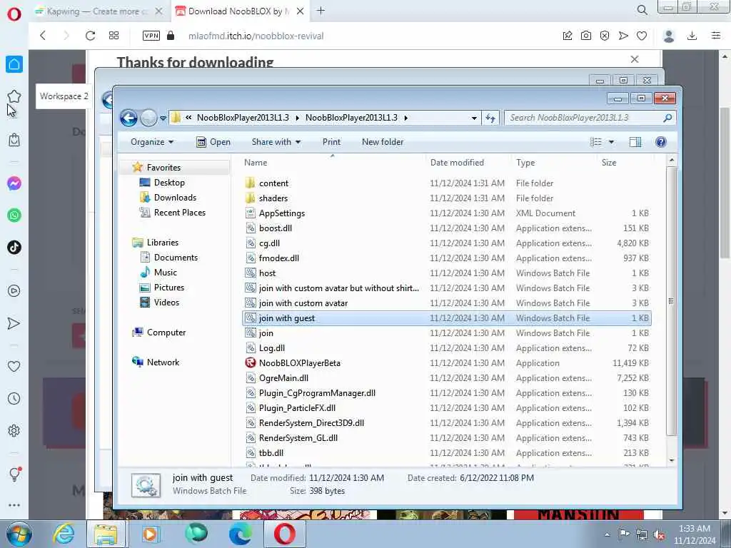
Task: Select Recent Places in navigation pane
Action: pos(173,213)
